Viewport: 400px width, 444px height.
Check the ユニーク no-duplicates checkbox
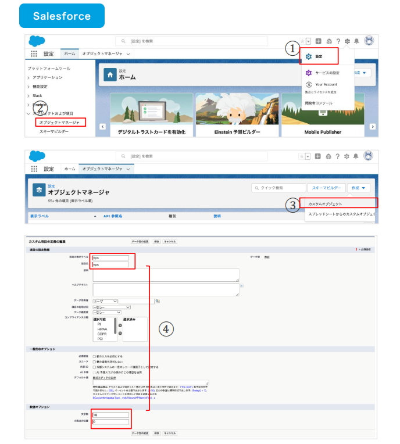94,362
